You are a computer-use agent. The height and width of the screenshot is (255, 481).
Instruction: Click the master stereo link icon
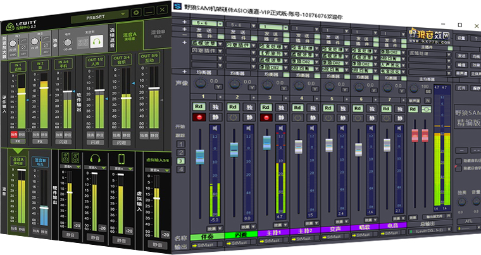pos(426,109)
